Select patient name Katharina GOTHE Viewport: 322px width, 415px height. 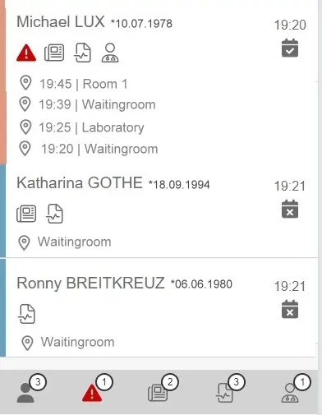(x=80, y=182)
